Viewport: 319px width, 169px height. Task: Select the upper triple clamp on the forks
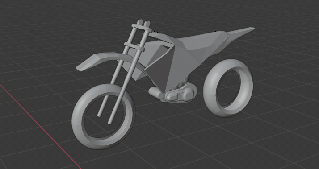[142, 28]
